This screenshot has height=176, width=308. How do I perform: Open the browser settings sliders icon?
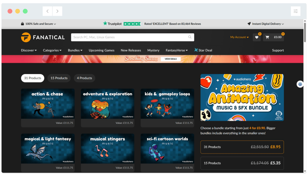[x=295, y=11]
